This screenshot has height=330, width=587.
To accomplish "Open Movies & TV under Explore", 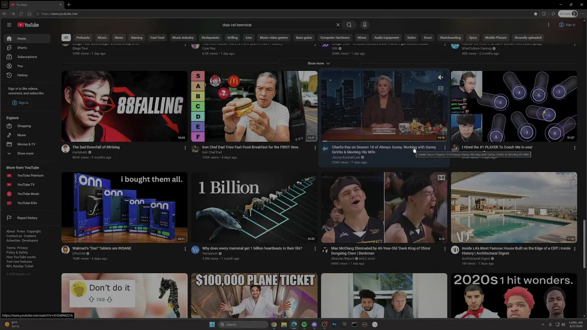I will pyautogui.click(x=28, y=144).
